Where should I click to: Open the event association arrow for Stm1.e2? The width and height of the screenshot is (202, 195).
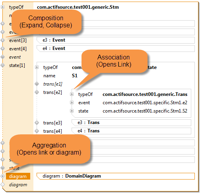(72, 103)
